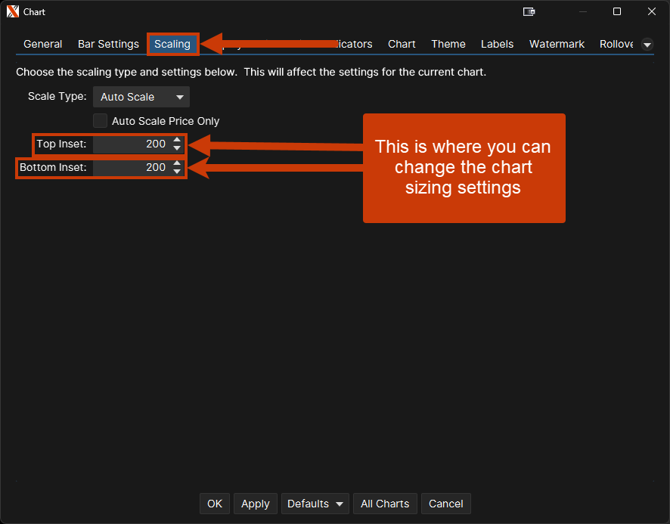The image size is (670, 524).
Task: Close the Chart settings dialog
Action: pos(652,12)
